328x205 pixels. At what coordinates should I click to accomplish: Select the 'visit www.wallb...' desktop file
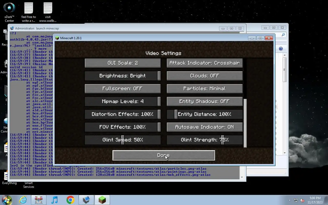pos(48,12)
